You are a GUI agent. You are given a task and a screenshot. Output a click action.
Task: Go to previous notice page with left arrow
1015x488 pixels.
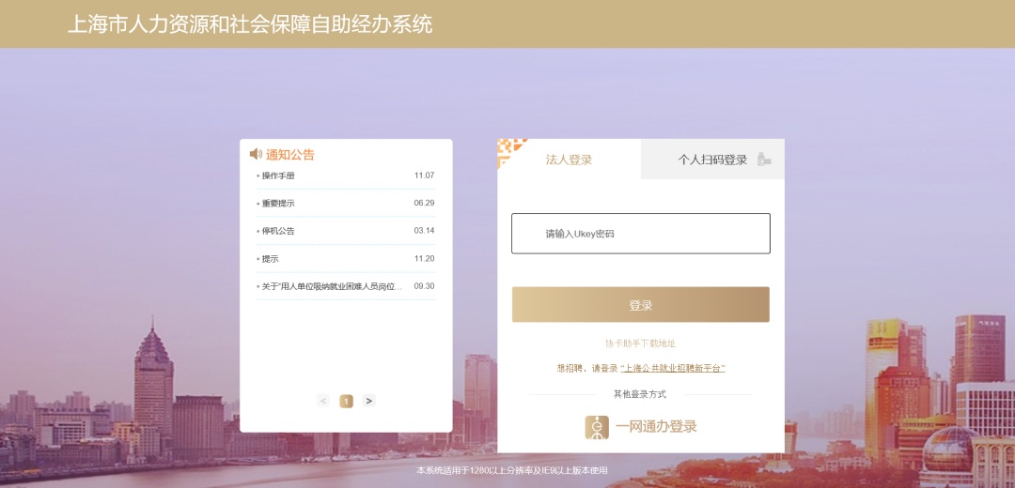point(323,401)
